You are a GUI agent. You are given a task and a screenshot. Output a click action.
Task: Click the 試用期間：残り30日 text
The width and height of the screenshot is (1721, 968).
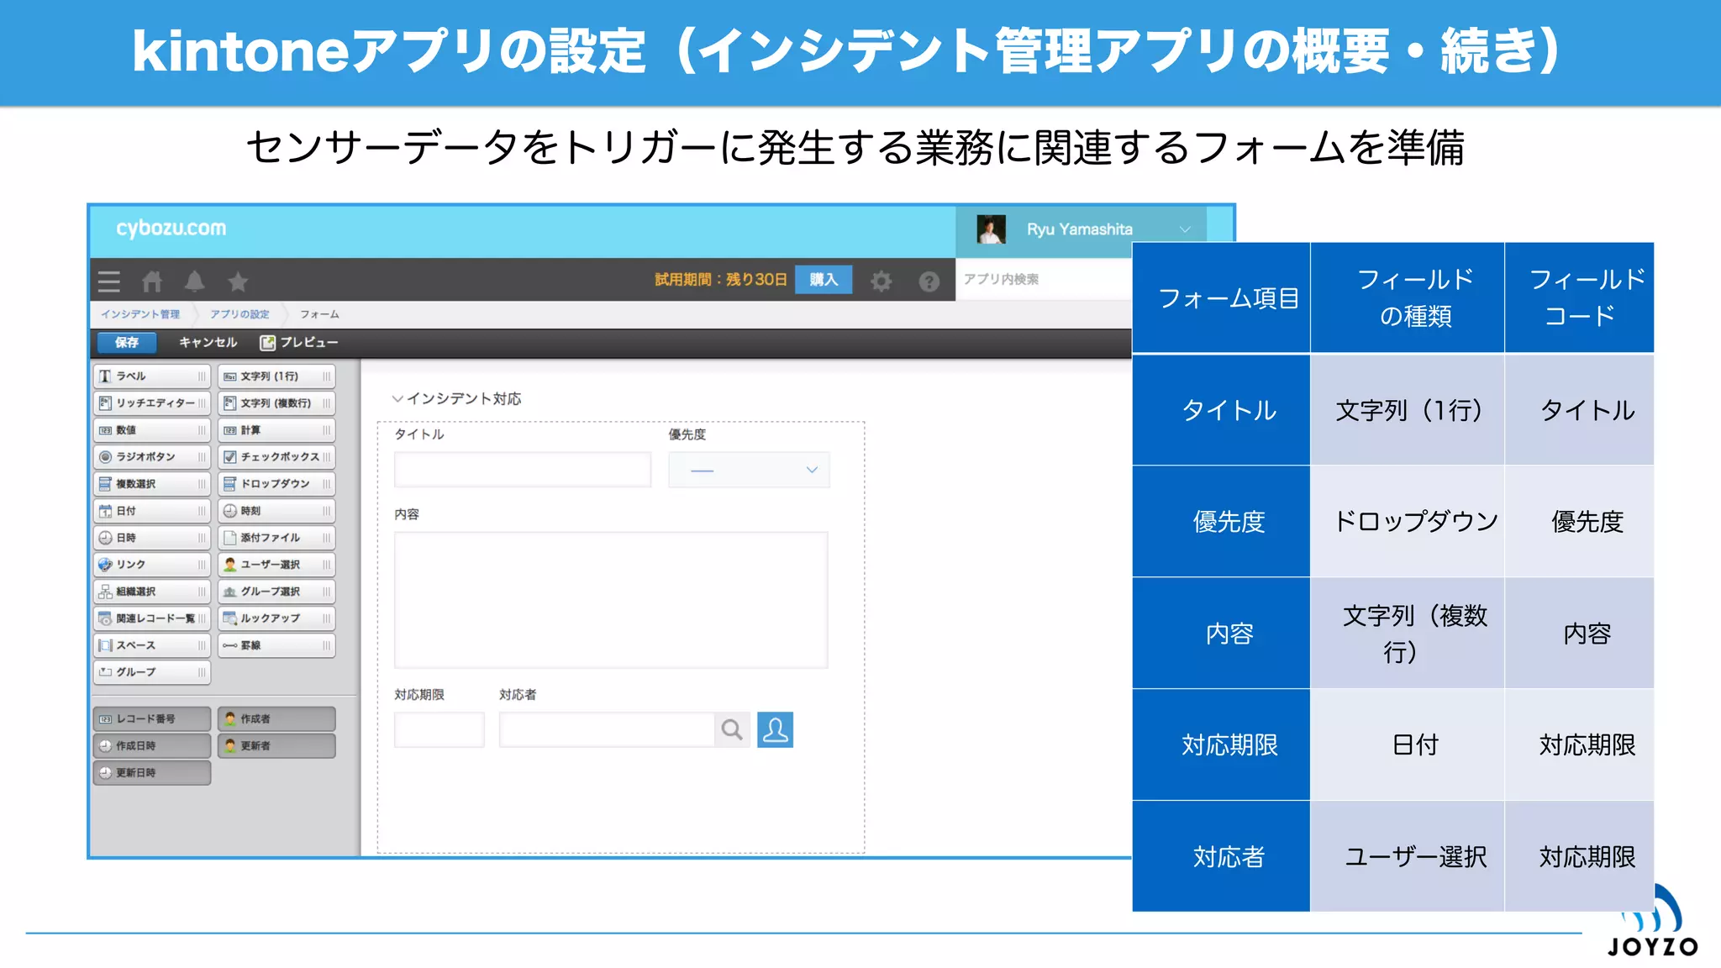[721, 280]
